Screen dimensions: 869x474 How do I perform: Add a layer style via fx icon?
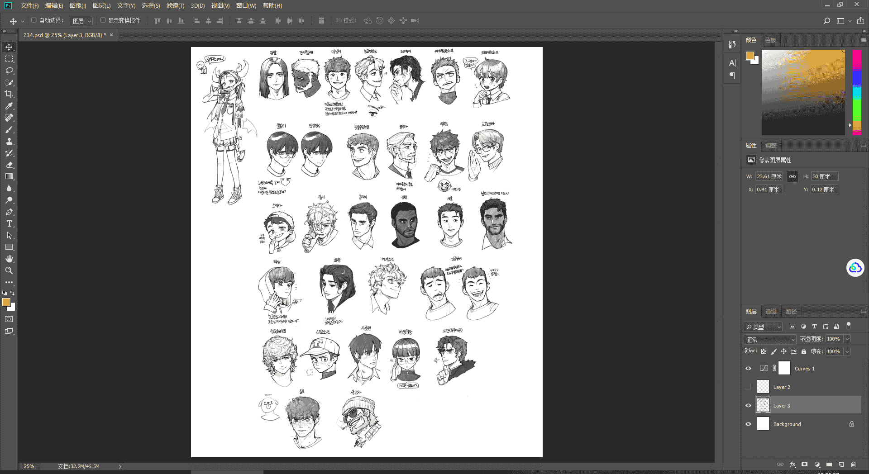pyautogui.click(x=793, y=465)
